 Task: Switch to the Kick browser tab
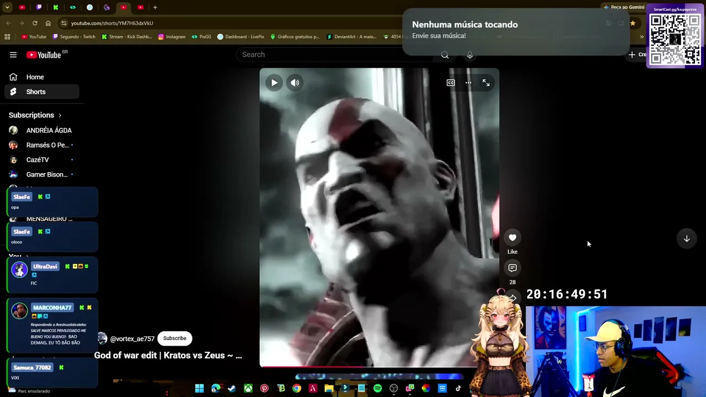click(56, 7)
